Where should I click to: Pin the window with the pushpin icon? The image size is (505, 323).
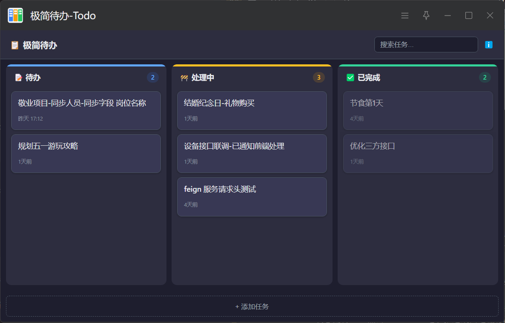point(426,16)
